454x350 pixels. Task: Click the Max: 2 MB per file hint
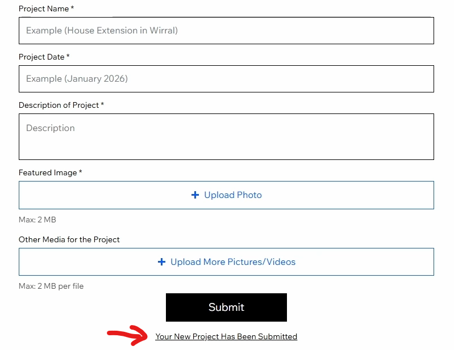51,286
